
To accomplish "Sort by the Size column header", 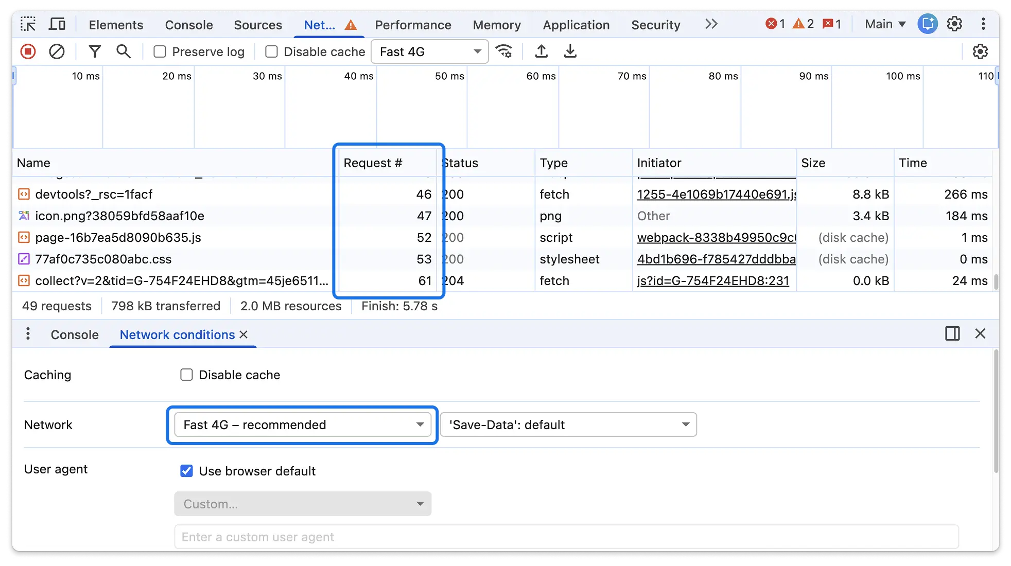I will (845, 163).
